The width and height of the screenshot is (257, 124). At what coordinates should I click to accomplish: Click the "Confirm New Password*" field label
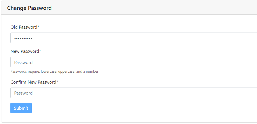click(x=33, y=82)
